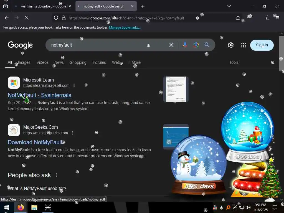Image resolution: width=284 pixels, height=213 pixels.
Task: Open search Tools options
Action: pos(234,62)
